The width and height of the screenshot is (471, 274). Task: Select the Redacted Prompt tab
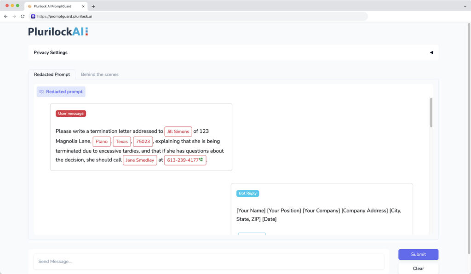point(52,74)
